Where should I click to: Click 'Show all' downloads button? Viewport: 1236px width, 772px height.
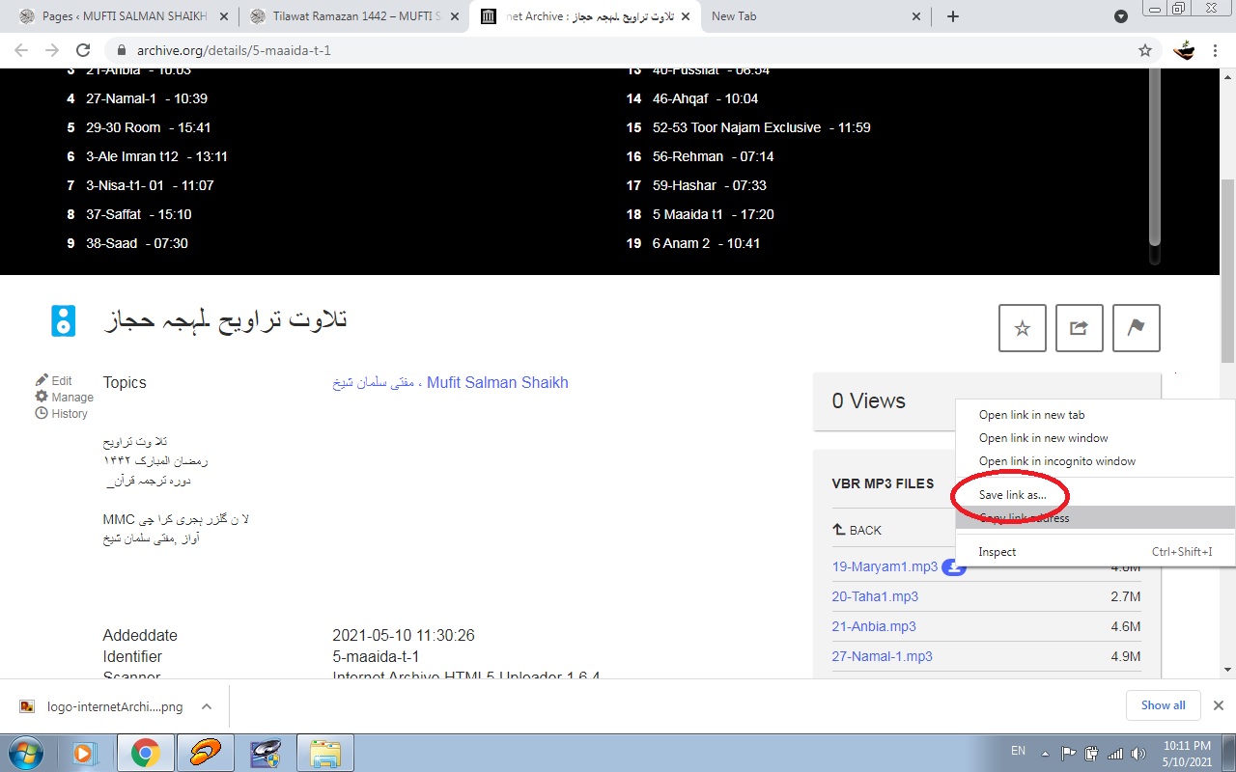pos(1163,705)
